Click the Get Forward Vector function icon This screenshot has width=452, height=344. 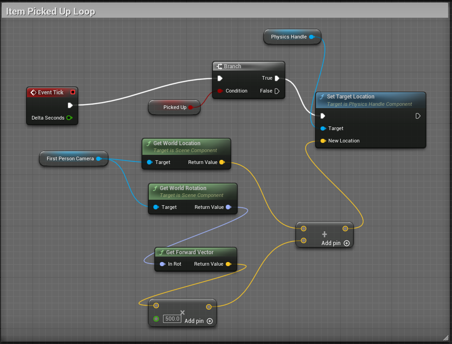pos(161,252)
